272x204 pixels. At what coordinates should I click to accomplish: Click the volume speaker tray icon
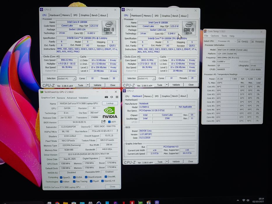(x=248, y=201)
